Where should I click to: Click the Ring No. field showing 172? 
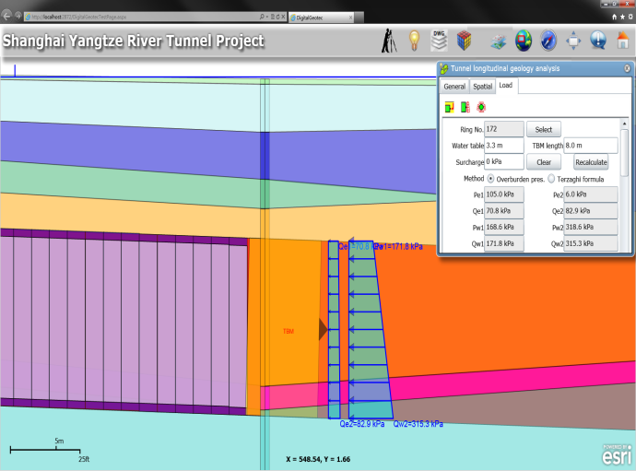coord(504,129)
